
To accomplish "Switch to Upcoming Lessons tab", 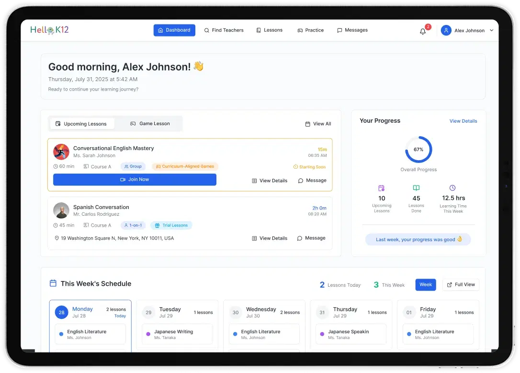I will (x=81, y=124).
